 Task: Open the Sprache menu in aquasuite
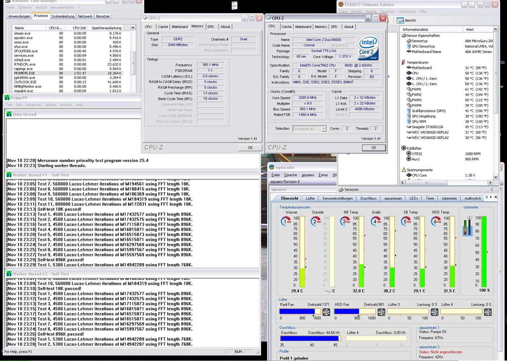pos(290,175)
